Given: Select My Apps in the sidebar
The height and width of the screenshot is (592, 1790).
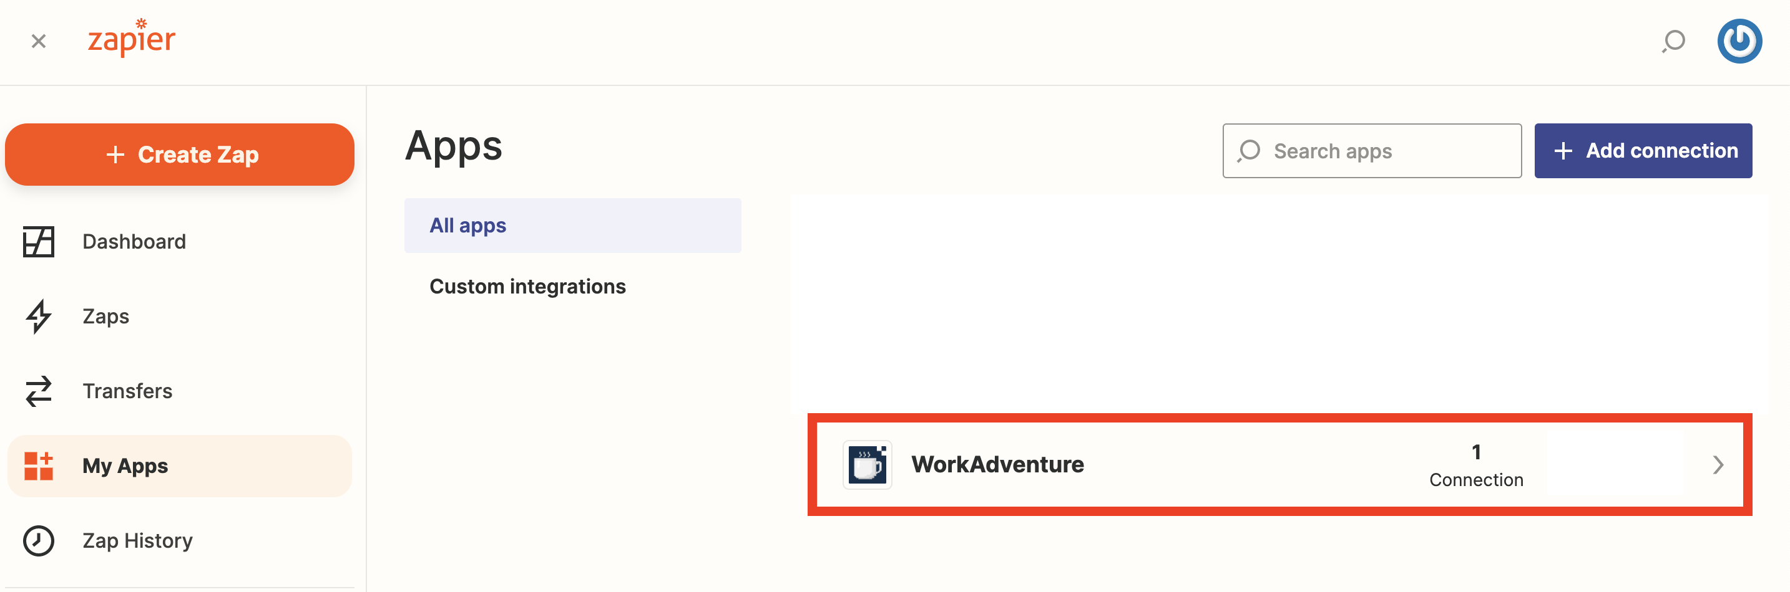Looking at the screenshot, I should 124,465.
